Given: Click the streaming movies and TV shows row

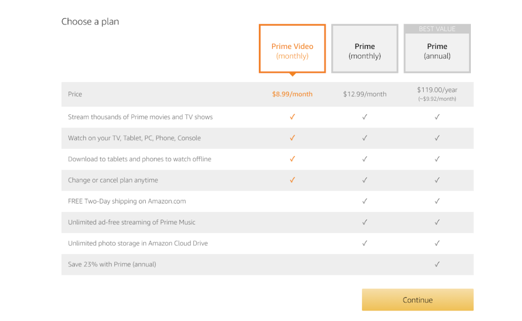Looking at the screenshot, I should tap(140, 117).
